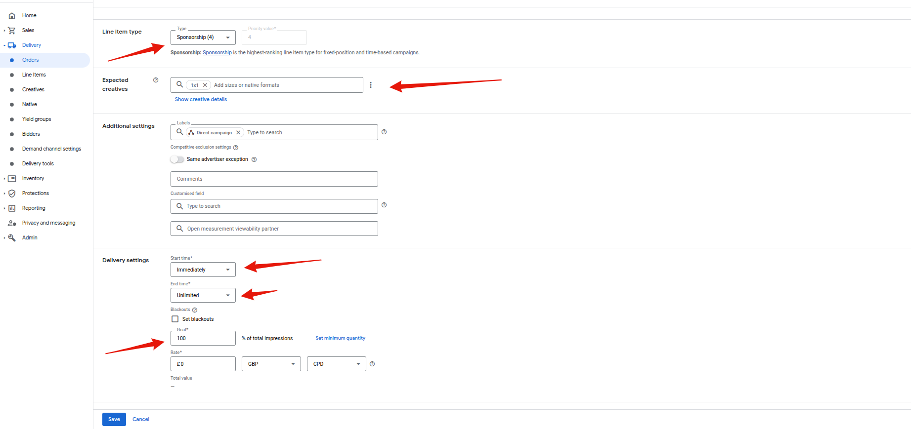Image resolution: width=911 pixels, height=429 pixels.
Task: Toggle Same advertiser exception switch
Action: 177,159
